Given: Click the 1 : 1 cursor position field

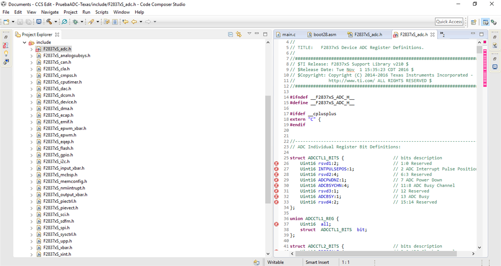Looking at the screenshot, I should (x=345, y=262).
